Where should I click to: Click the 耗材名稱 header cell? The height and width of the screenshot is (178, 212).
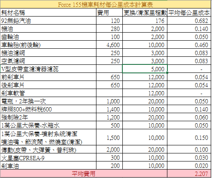click(48, 12)
